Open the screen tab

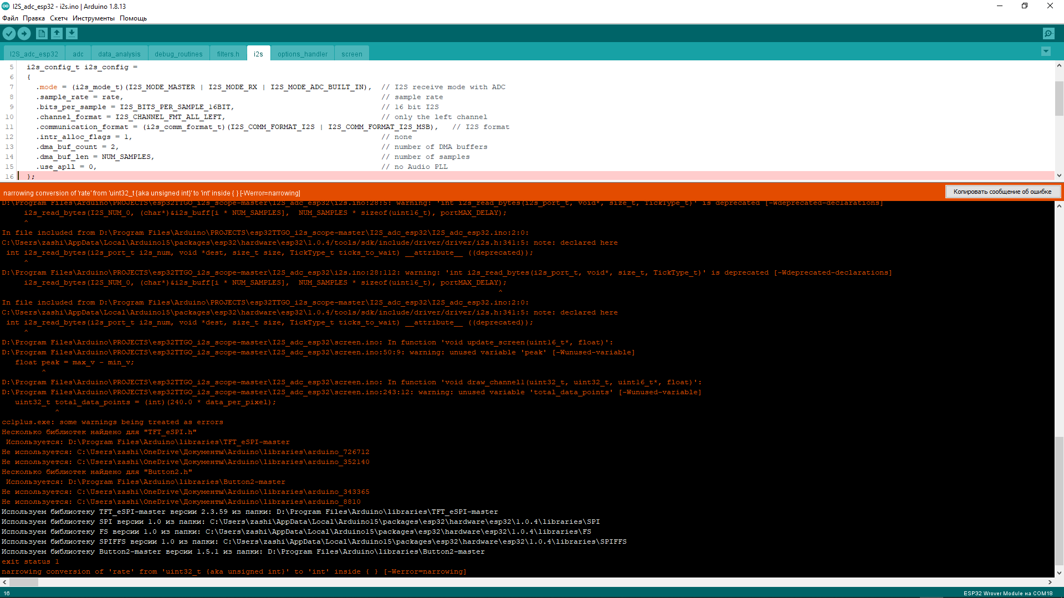pos(351,54)
